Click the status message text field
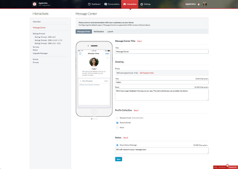238x169 pixels. coord(162,151)
